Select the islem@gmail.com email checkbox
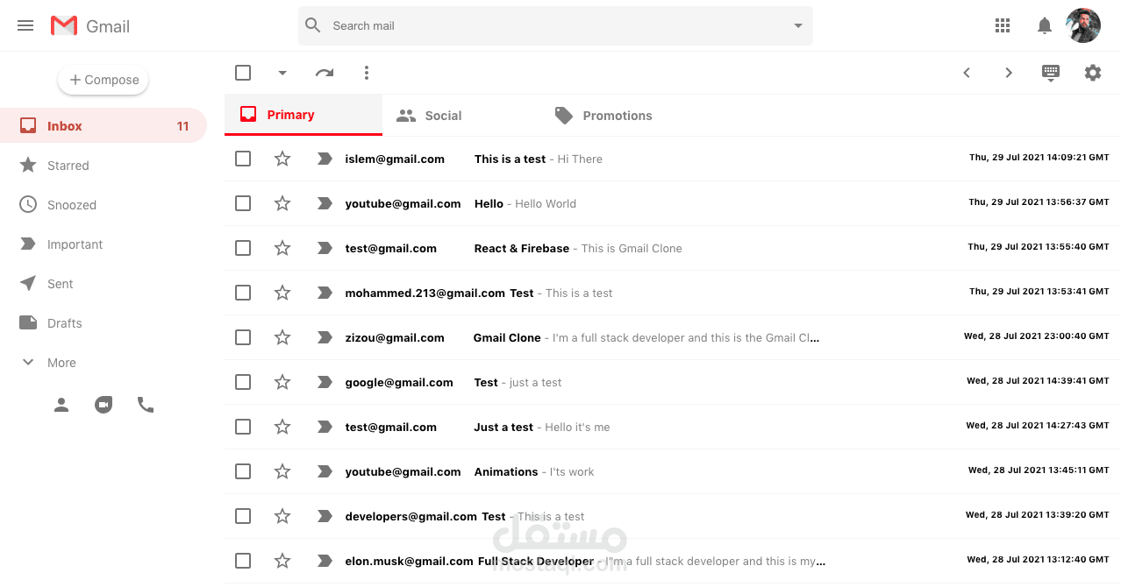Screen dimensions: 1121x587 243,159
